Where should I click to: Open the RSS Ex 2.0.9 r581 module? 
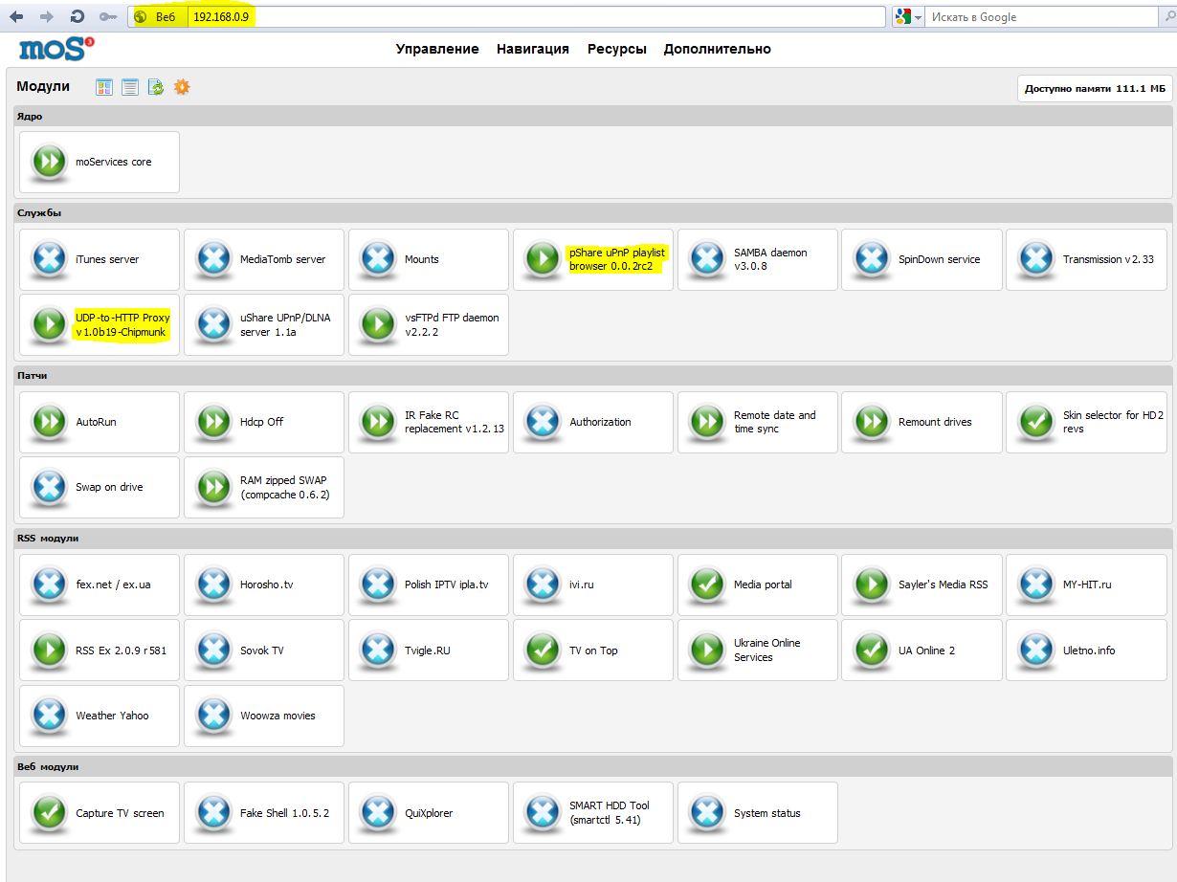point(100,650)
